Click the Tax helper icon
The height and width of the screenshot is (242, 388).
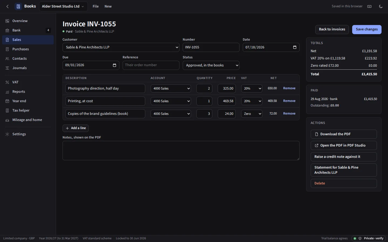[x=7, y=111]
